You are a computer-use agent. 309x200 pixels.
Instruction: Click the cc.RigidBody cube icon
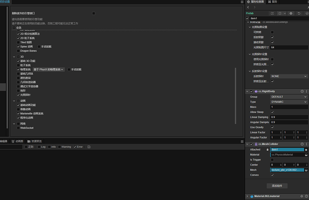(x=256, y=92)
